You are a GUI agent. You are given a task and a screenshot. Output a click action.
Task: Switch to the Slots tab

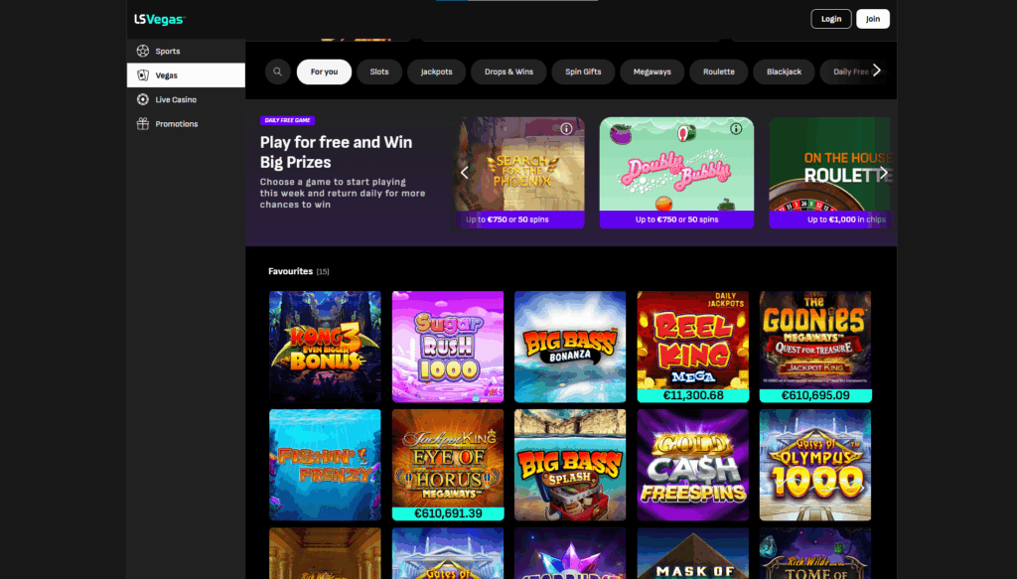[x=379, y=72]
